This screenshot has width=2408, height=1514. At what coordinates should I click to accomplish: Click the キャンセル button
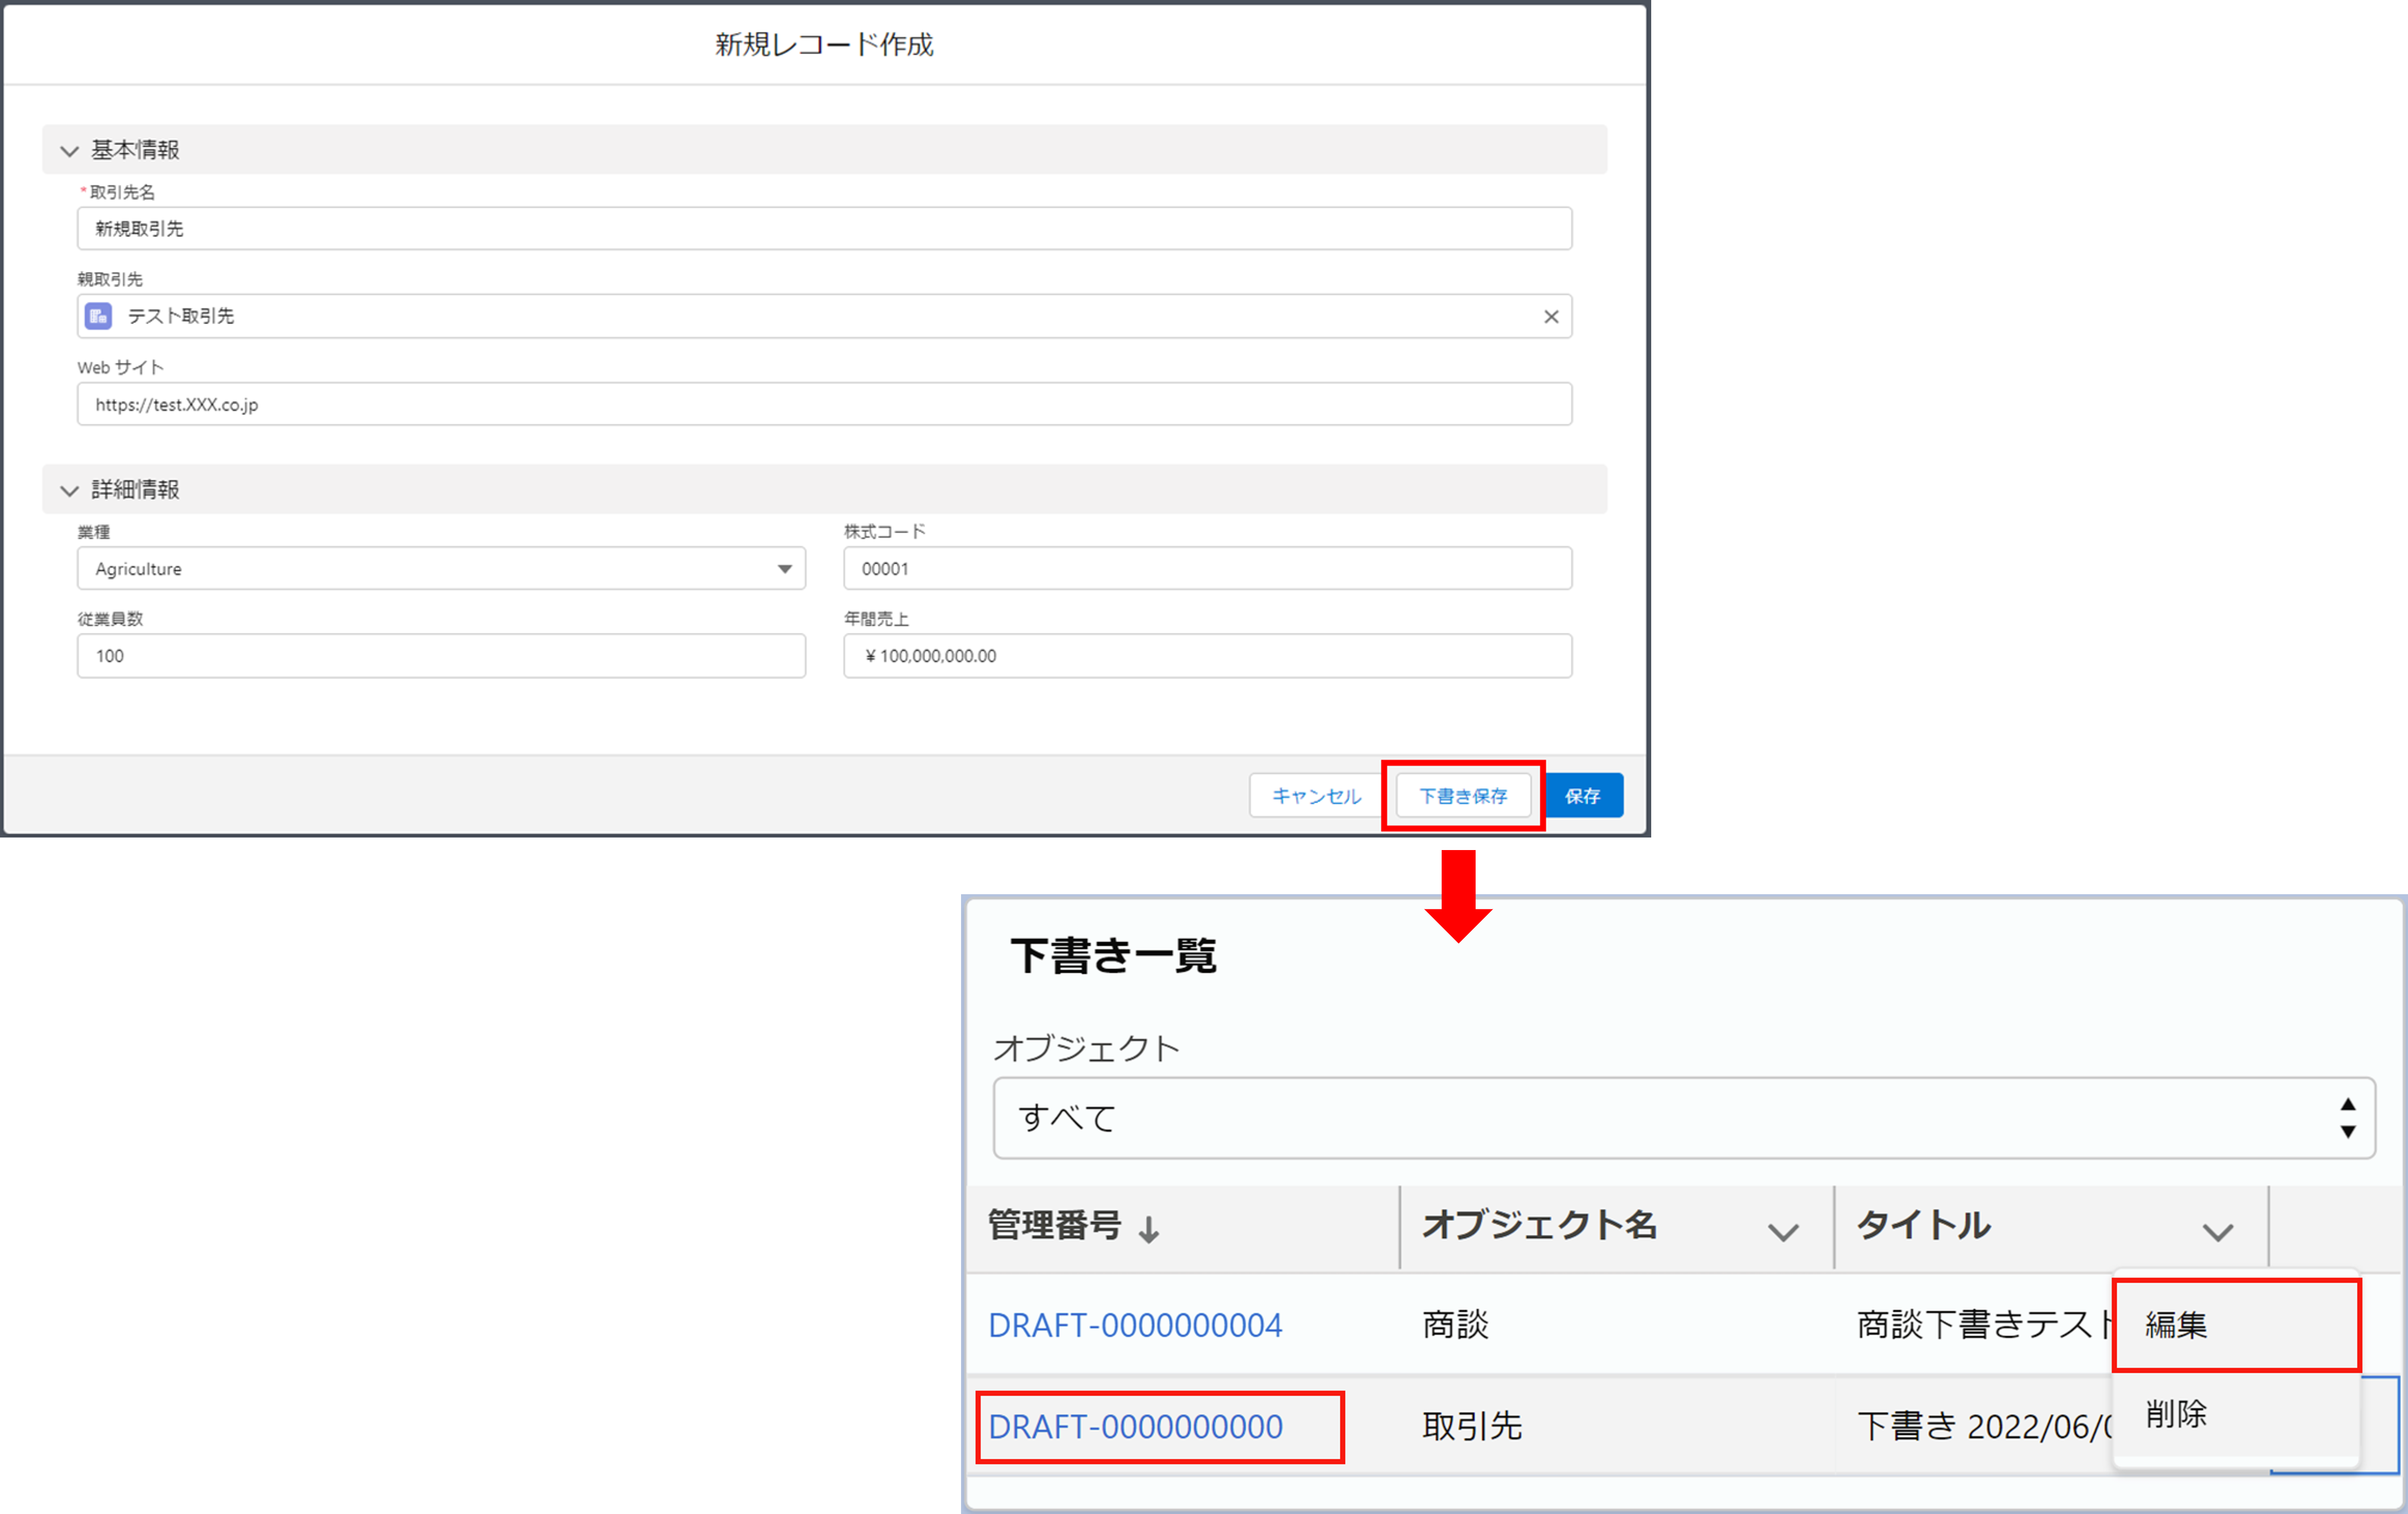1316,796
